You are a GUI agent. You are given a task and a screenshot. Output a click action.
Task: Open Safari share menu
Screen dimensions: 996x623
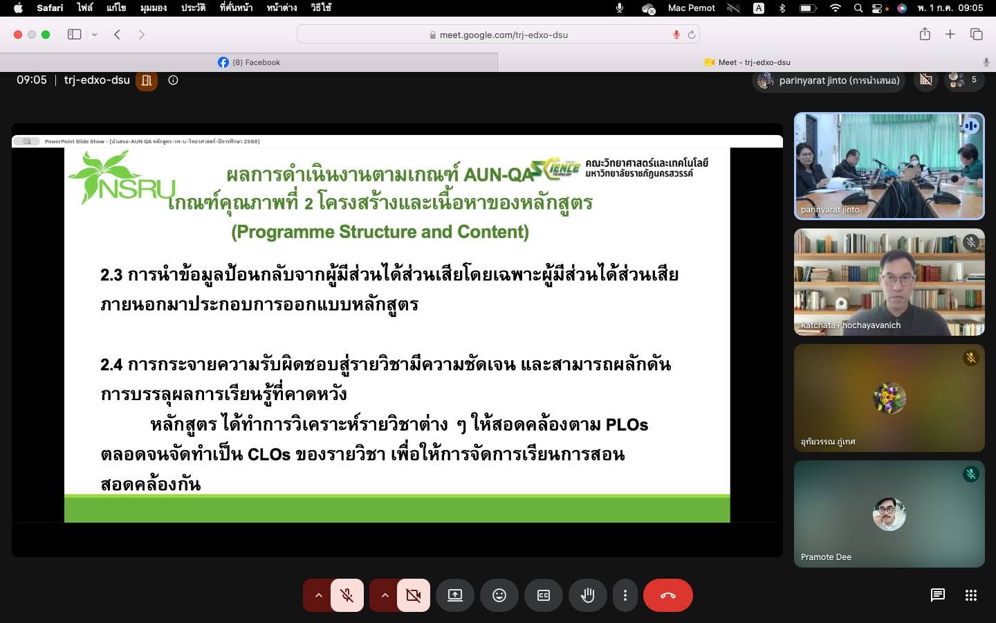[925, 35]
